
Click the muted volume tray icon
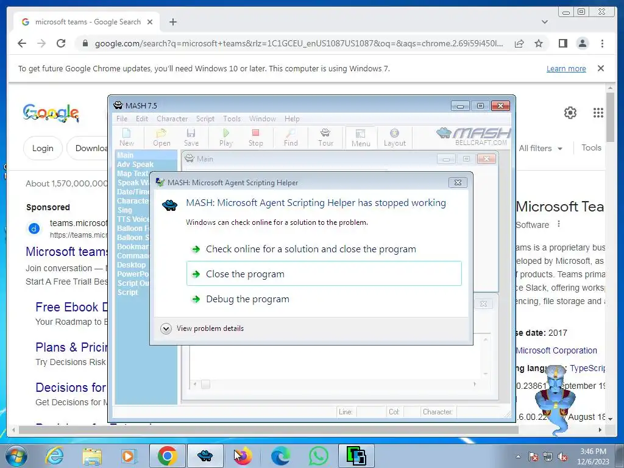(x=562, y=457)
